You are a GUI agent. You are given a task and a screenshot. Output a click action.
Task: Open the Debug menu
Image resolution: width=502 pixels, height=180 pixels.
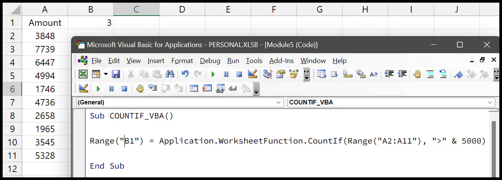point(210,61)
